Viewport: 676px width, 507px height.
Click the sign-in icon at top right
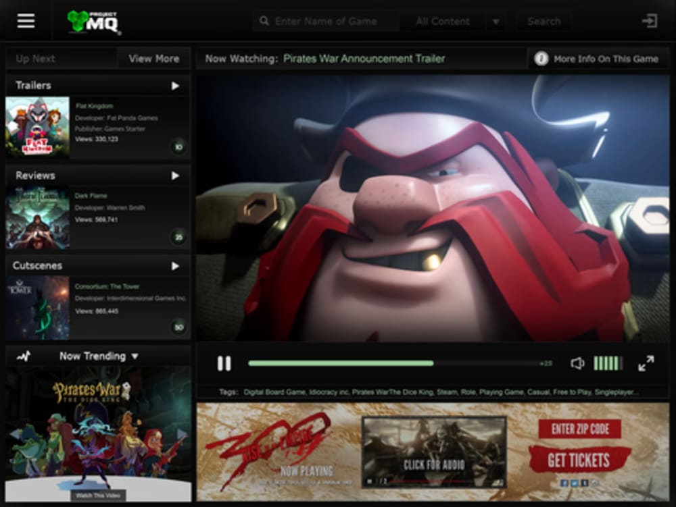pos(649,21)
